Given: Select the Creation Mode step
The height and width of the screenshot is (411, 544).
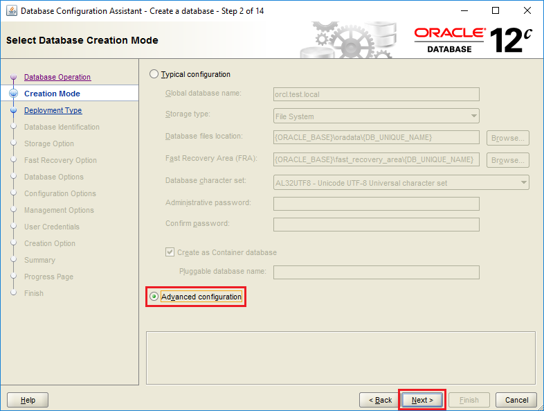Looking at the screenshot, I should tap(52, 94).
